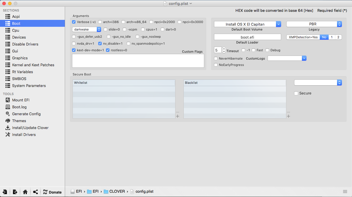
Task: Check the NoEarlyProgress option
Action: click(216, 65)
